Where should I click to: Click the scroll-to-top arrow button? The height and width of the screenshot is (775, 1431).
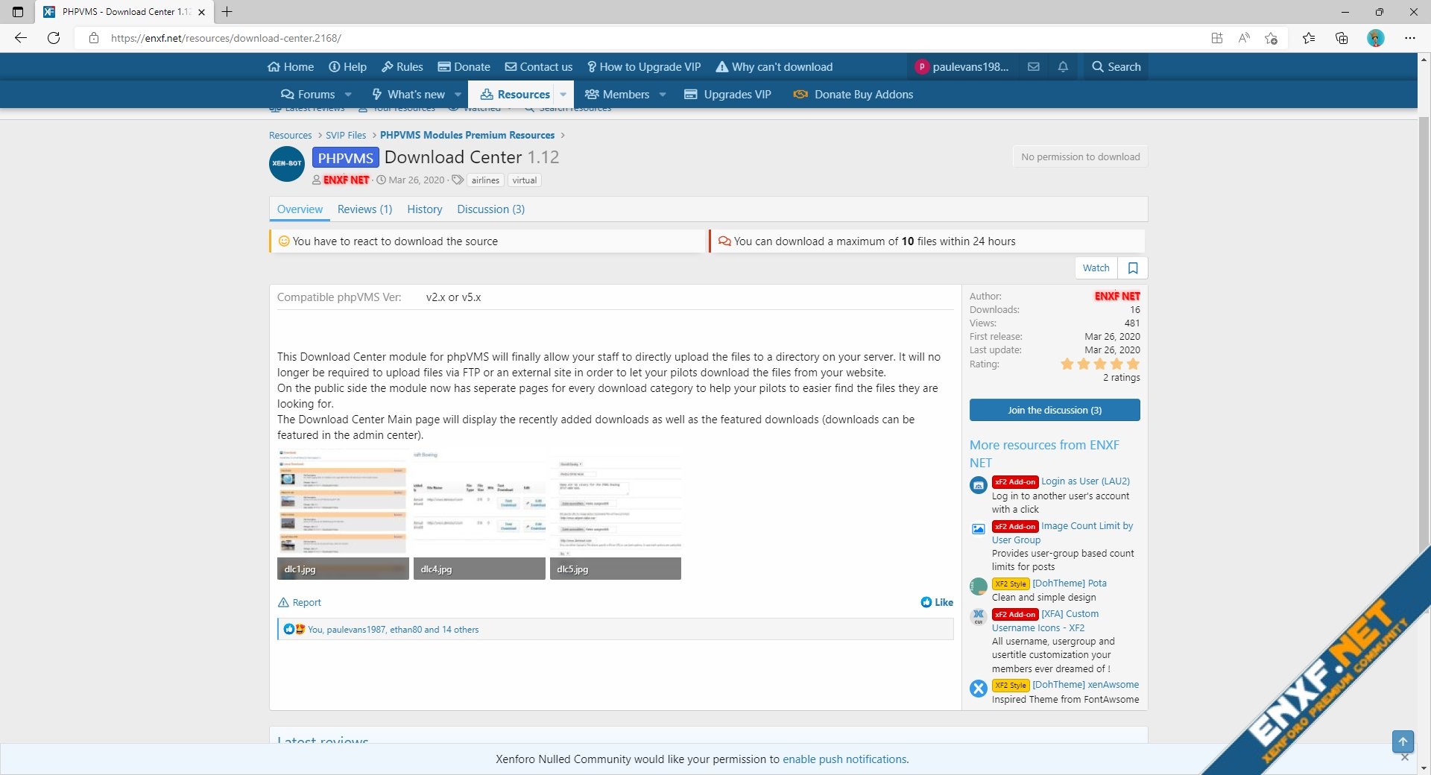click(1403, 741)
